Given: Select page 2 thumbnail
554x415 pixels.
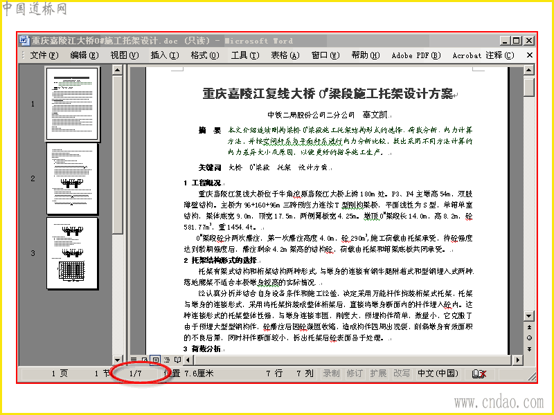Looking at the screenshot, I should 72,178.
